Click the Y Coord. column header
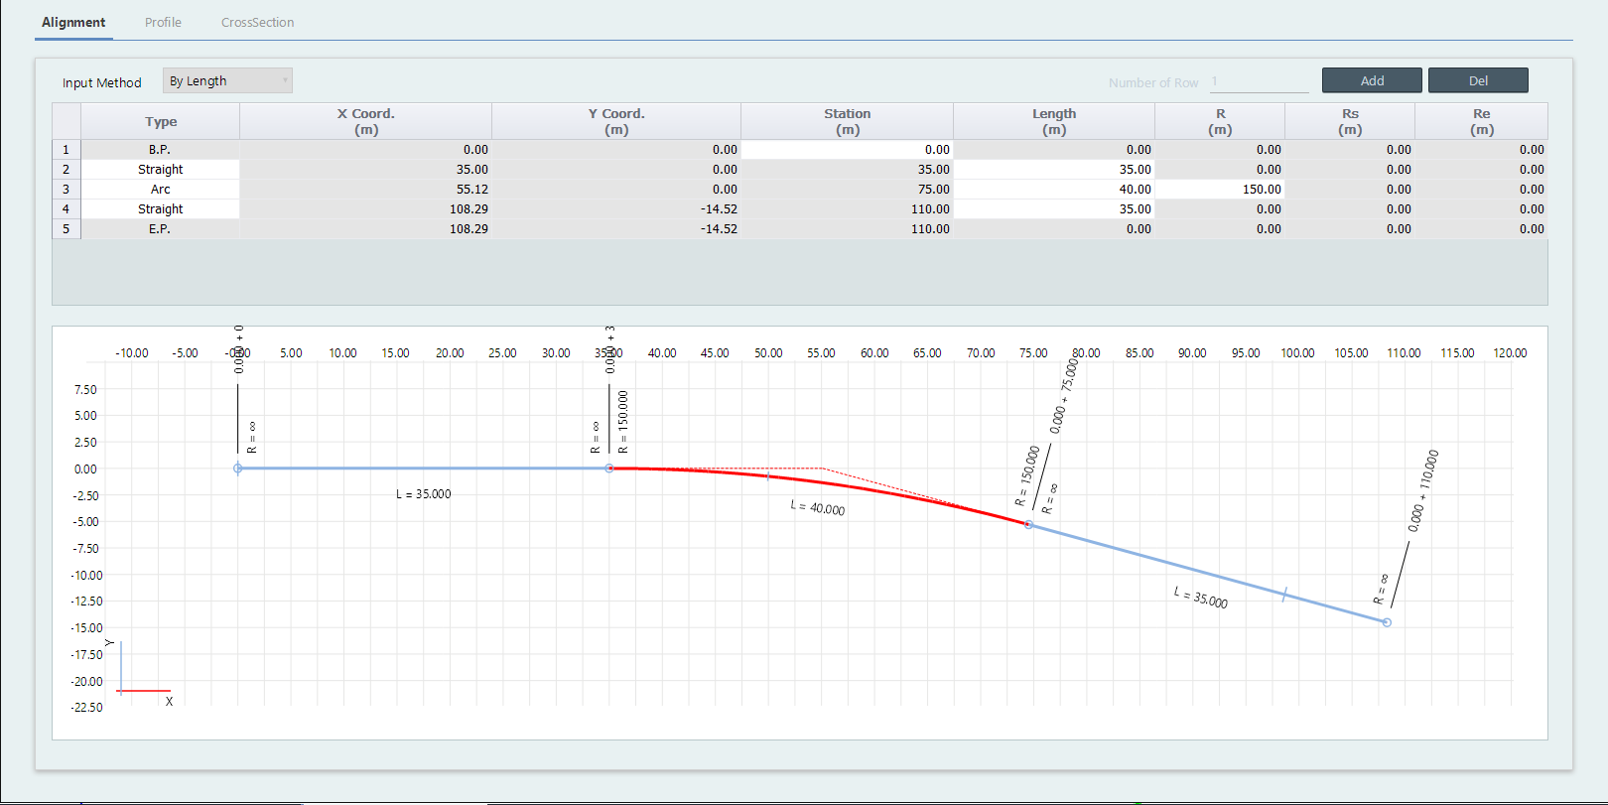This screenshot has width=1608, height=805. point(616,121)
